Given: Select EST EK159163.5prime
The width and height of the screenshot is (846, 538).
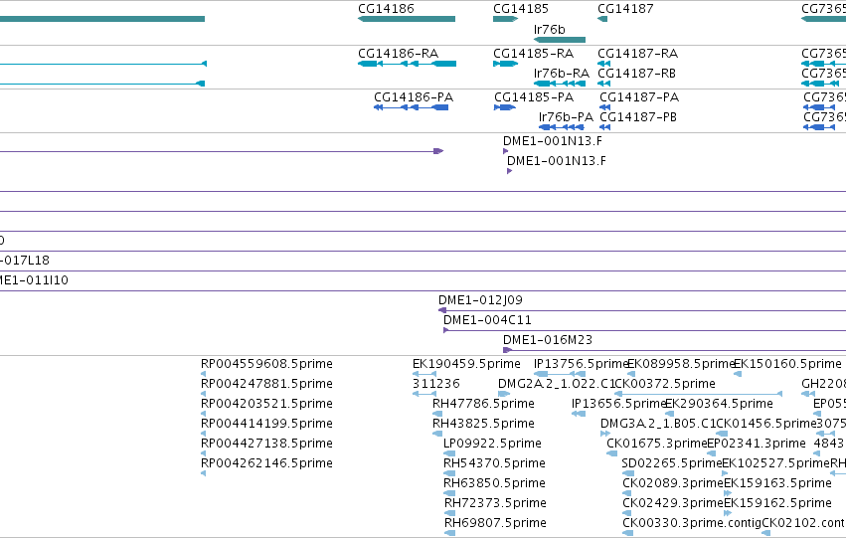Looking at the screenshot, I should 777,483.
